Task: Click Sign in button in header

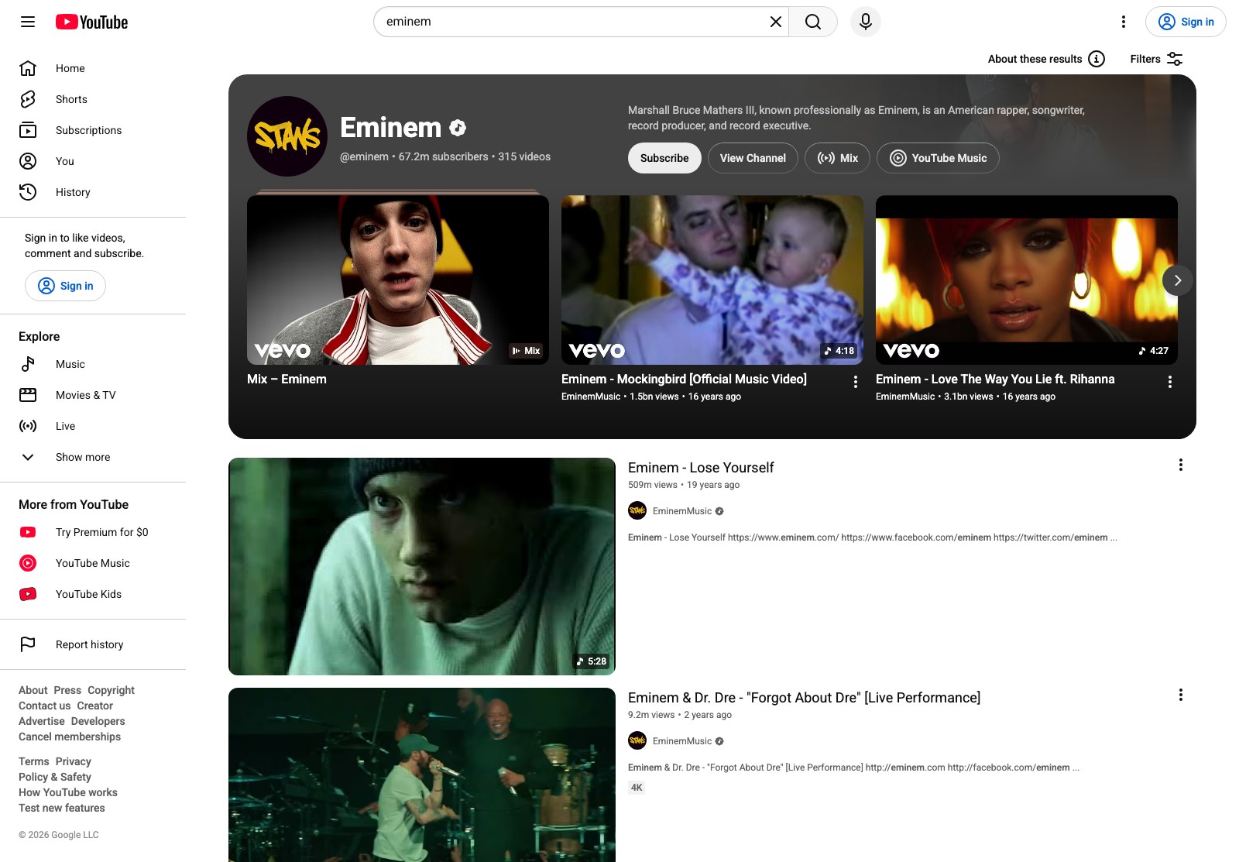Action: click(x=1186, y=22)
